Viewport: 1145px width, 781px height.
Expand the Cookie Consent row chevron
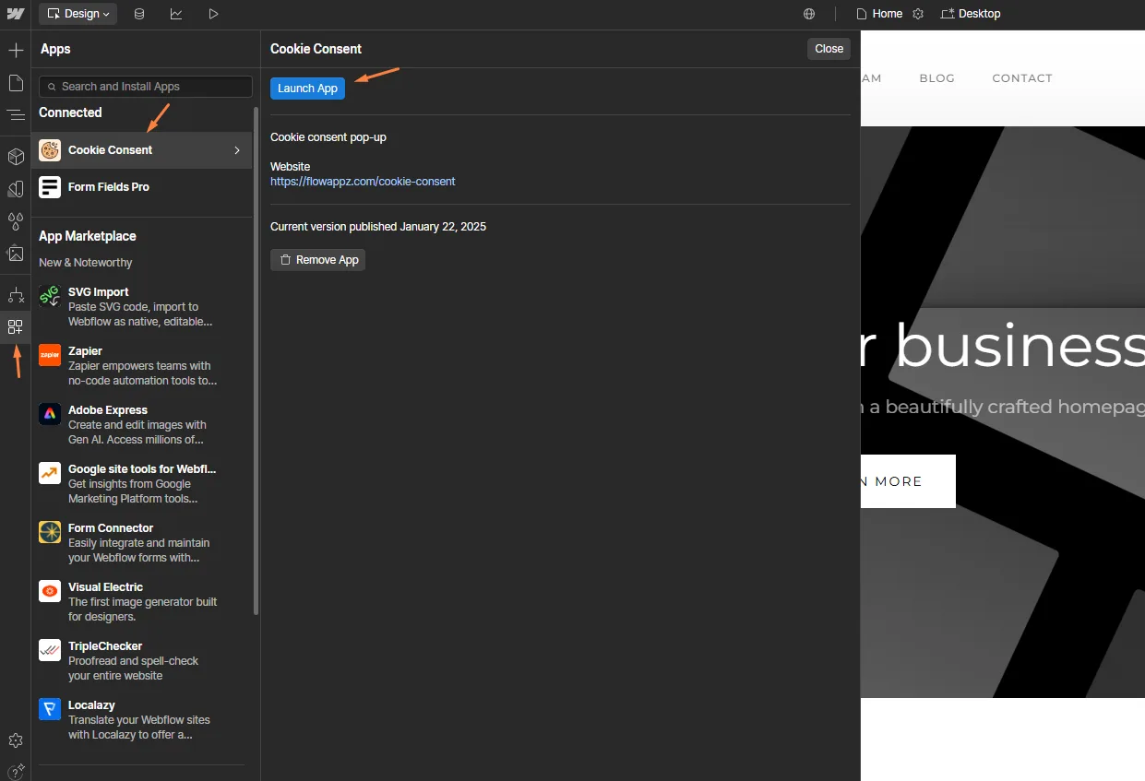click(237, 150)
